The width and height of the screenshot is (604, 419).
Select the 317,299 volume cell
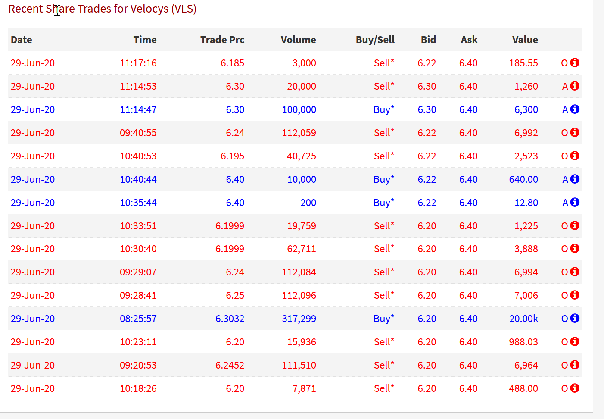[x=299, y=319]
